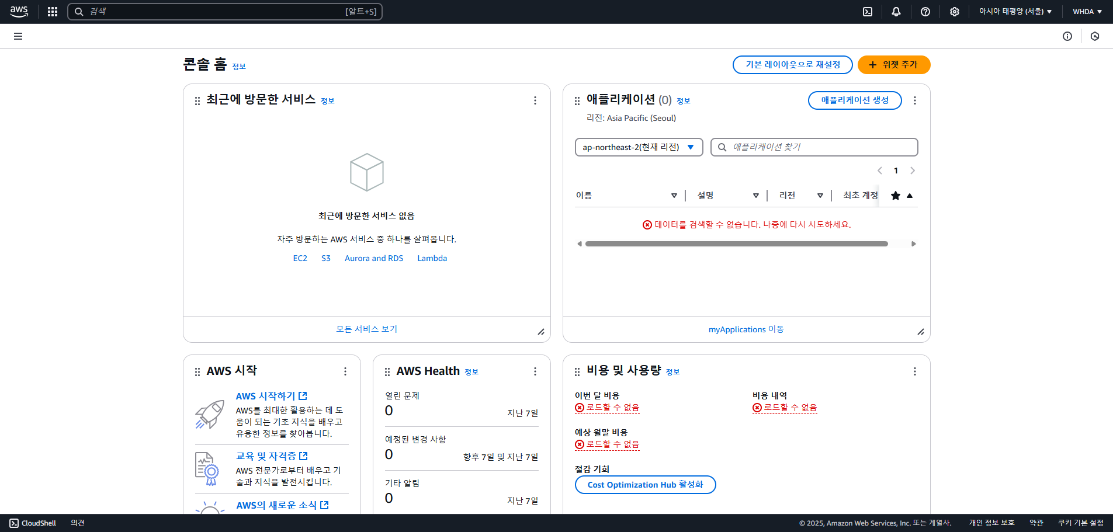Open the ap-northeast-2 region selector
Image resolution: width=1113 pixels, height=532 pixels.
point(639,147)
